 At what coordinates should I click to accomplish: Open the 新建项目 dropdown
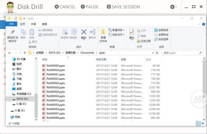(x=116, y=30)
